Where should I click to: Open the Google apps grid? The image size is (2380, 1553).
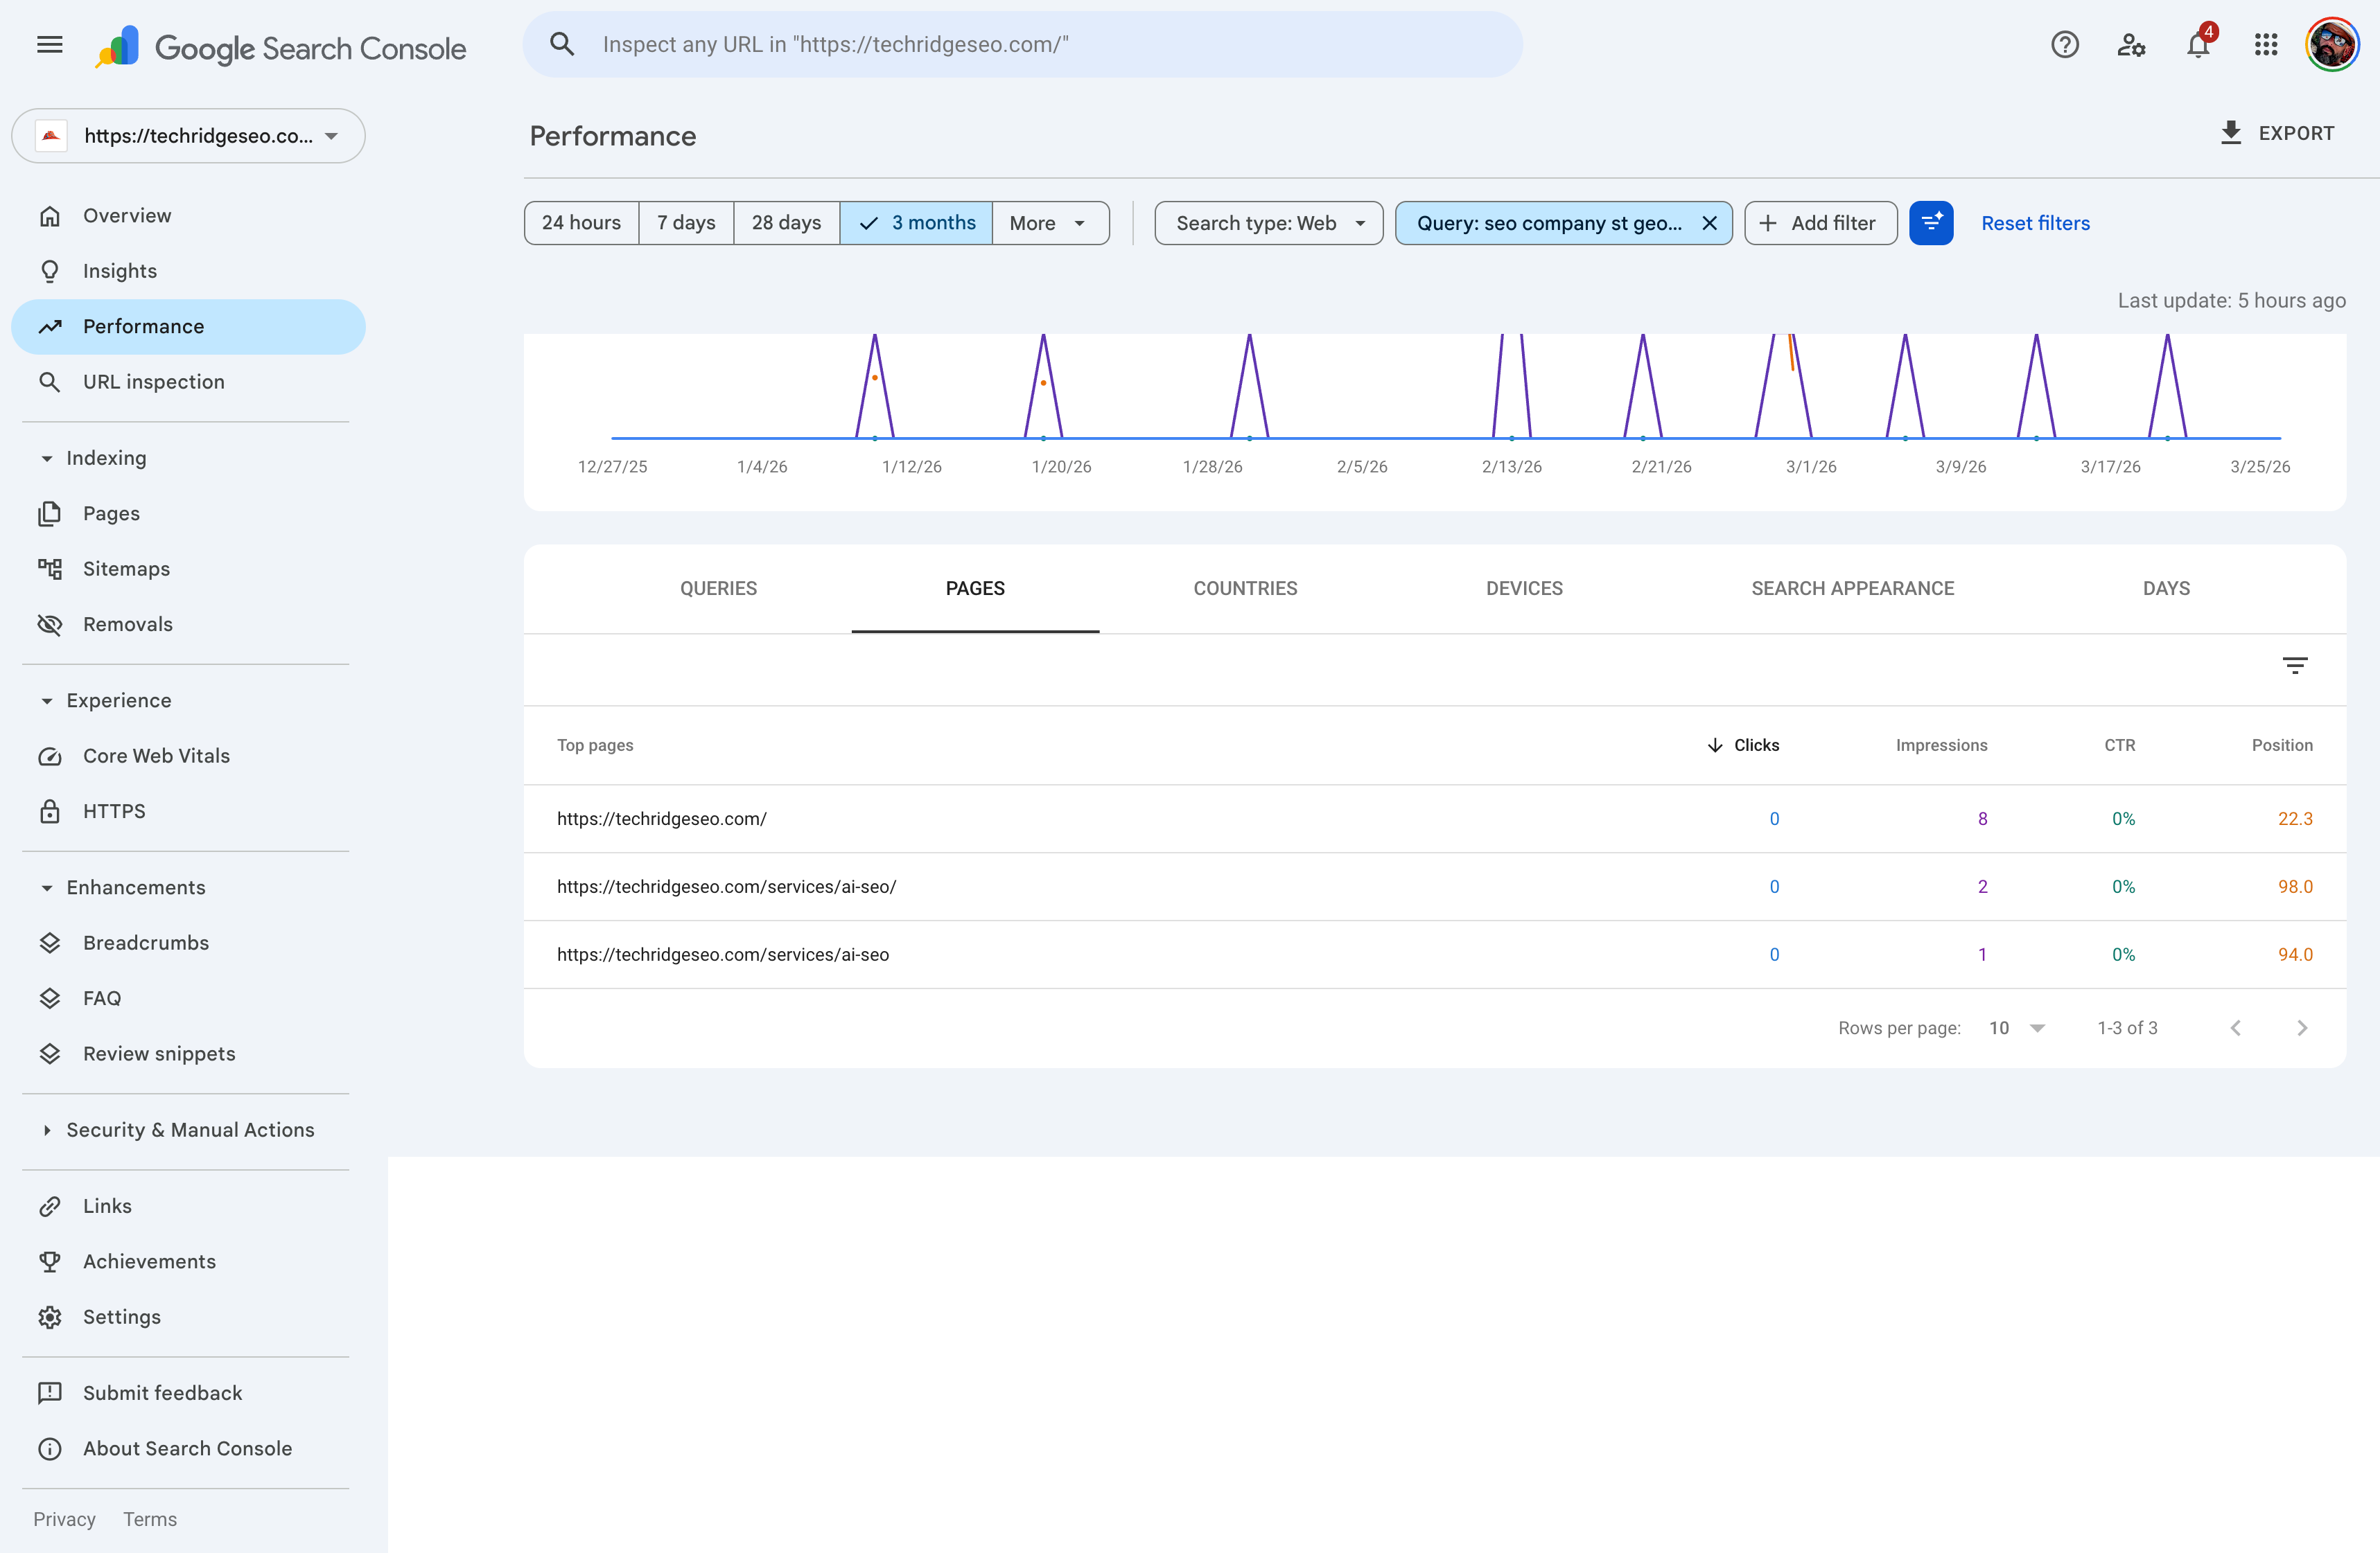tap(2265, 45)
